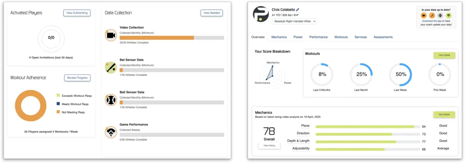Click the Ball Sensor Data baseball icon

(111, 100)
